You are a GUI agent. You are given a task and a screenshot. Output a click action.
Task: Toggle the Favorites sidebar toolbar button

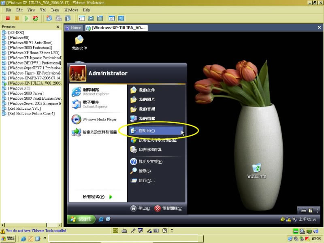click(82, 18)
